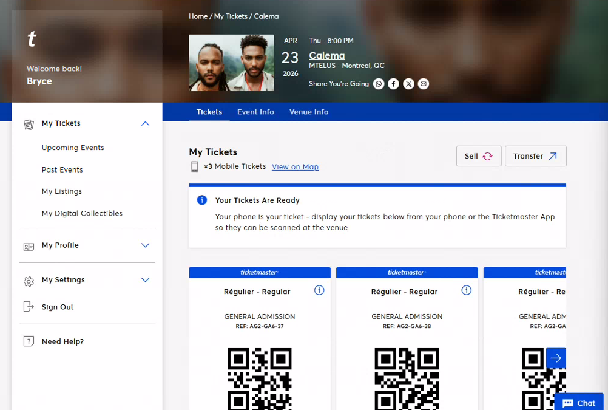Click the Calema event title link
Image resolution: width=608 pixels, height=410 pixels.
(x=327, y=55)
